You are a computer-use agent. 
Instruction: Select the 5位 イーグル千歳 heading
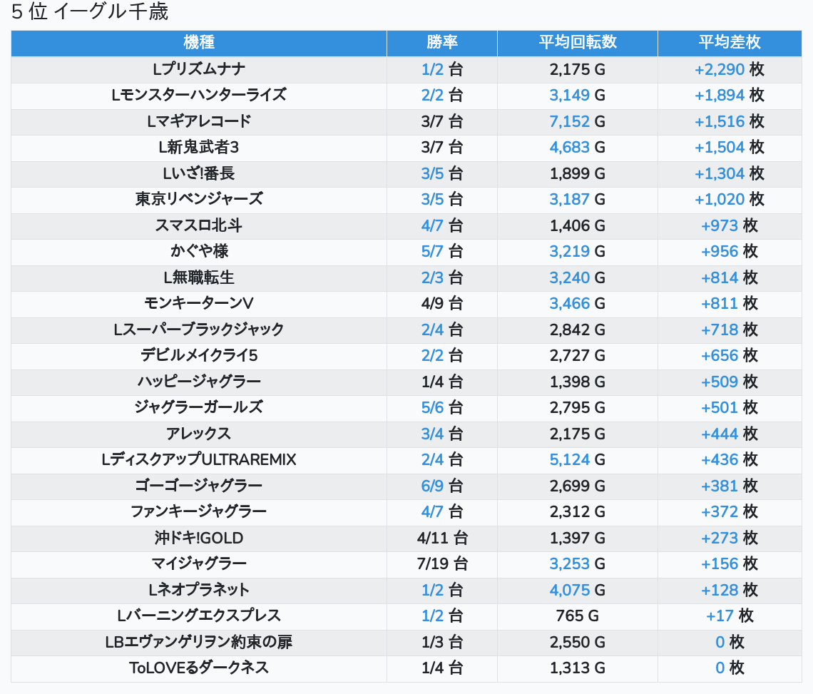90,12
